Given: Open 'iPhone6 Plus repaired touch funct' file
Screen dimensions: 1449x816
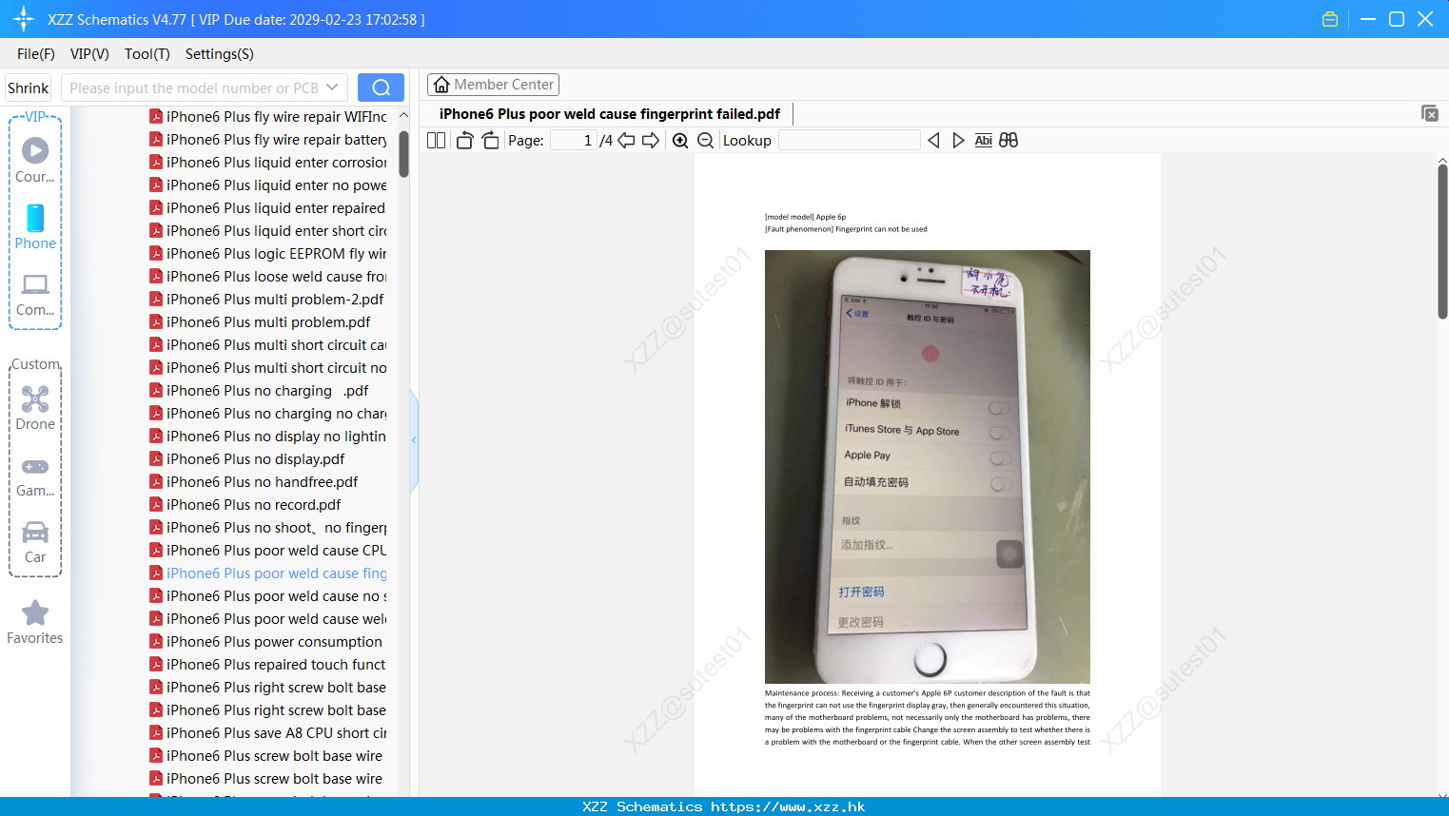Looking at the screenshot, I should pyautogui.click(x=268, y=665).
